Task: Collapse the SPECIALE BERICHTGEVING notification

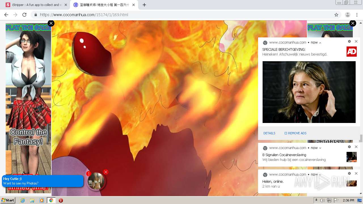Action: (x=320, y=43)
